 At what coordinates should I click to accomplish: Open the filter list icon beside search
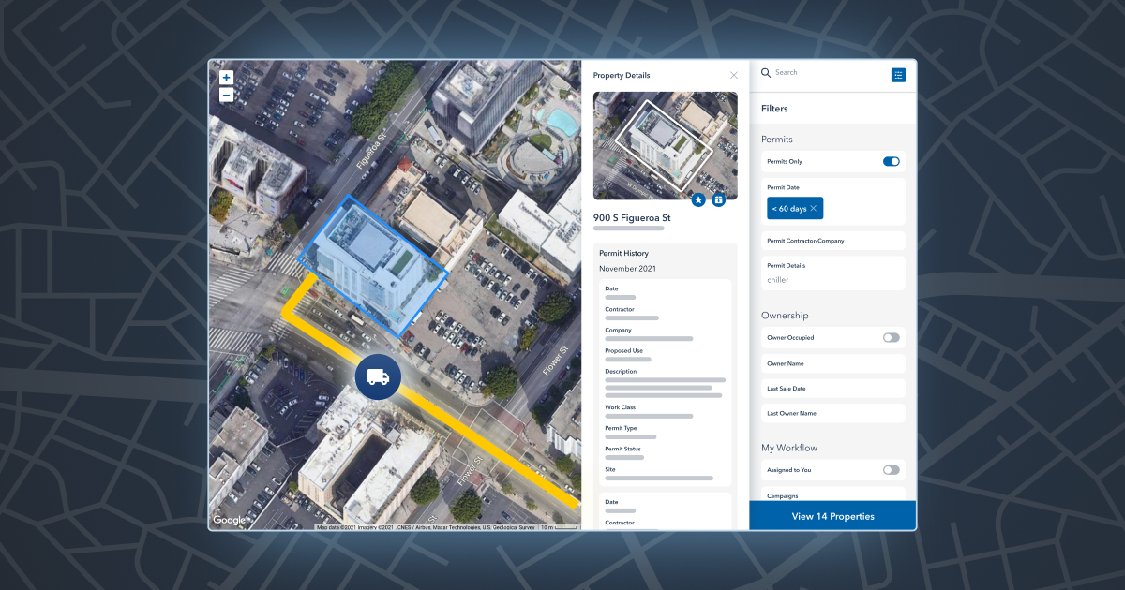[x=898, y=75]
